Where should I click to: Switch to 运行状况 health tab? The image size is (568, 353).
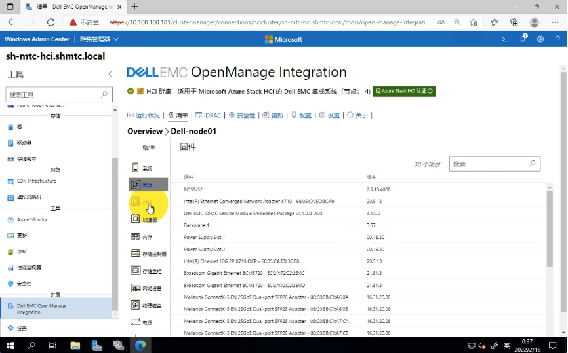pos(144,115)
